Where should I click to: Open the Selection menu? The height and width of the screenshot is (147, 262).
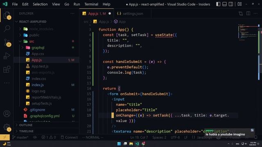pos(40,4)
